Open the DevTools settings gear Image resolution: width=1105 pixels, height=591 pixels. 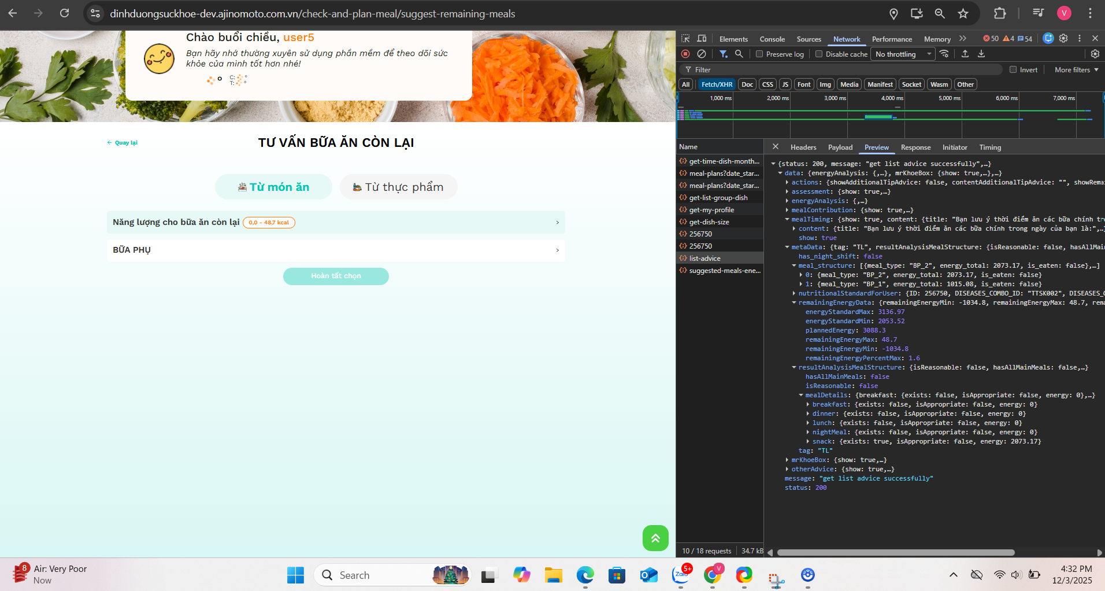(x=1063, y=39)
